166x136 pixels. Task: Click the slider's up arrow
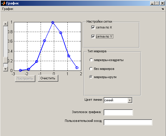coord(6,24)
